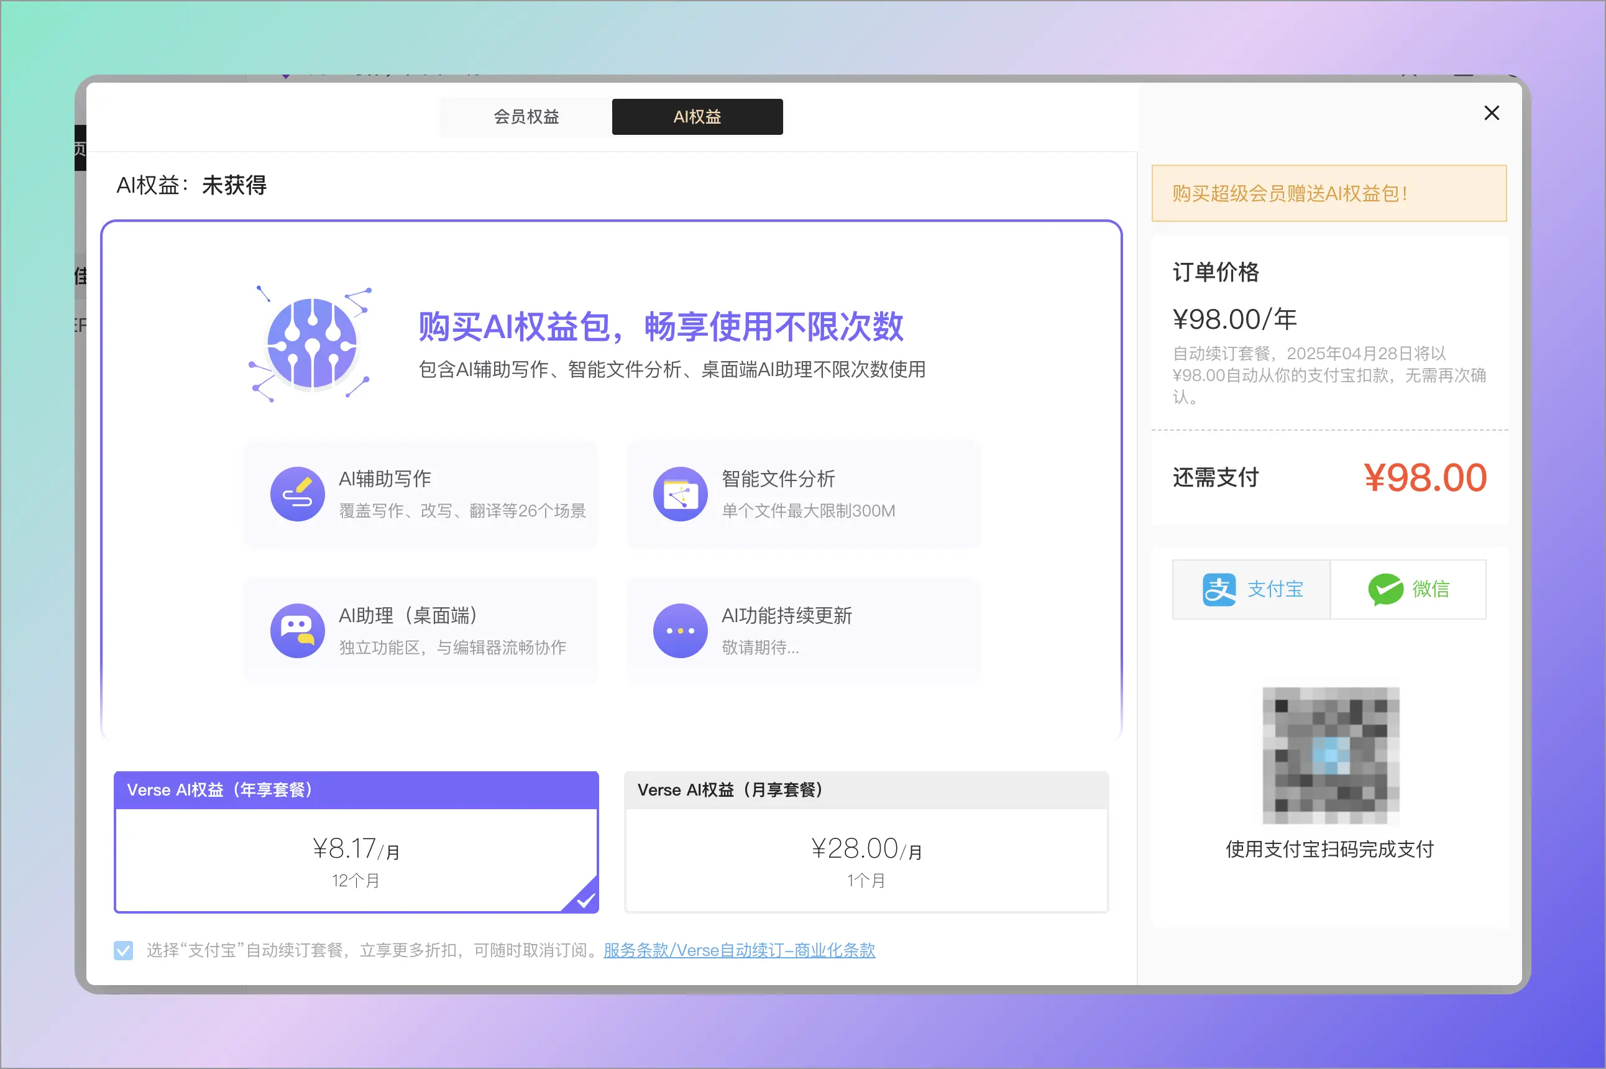Uncheck the 支付宝自动续订套餐 checkbox
Screen dimensions: 1606x1069
pos(124,950)
